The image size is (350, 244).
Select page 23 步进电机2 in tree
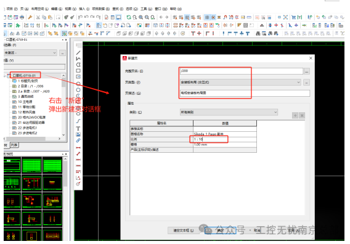28,133
